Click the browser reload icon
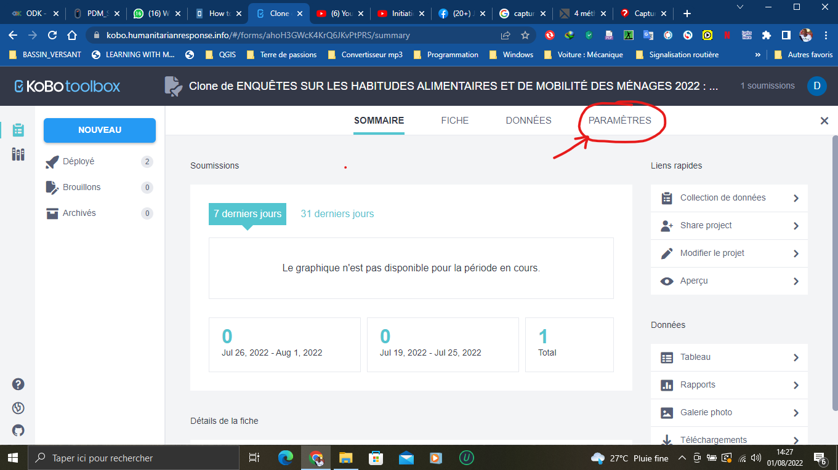 tap(52, 35)
